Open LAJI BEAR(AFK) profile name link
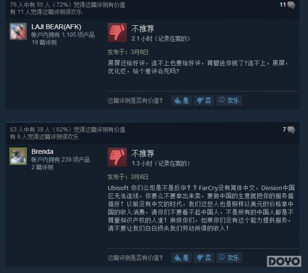This screenshot has height=273, width=308. pyautogui.click(x=56, y=27)
